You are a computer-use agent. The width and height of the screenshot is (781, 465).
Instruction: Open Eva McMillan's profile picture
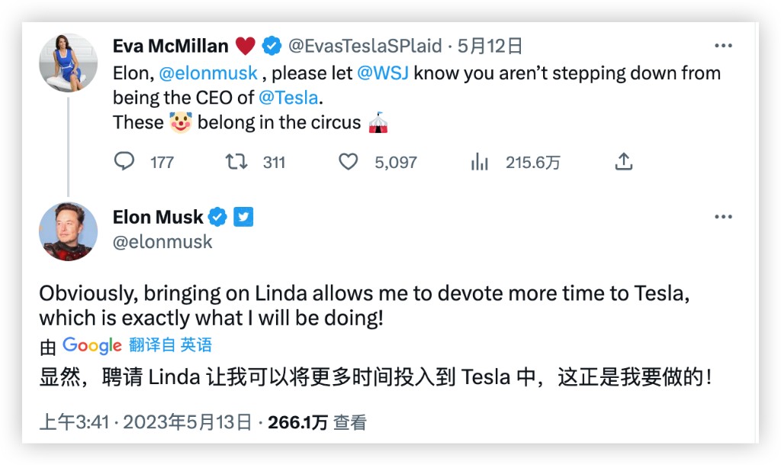pos(69,63)
